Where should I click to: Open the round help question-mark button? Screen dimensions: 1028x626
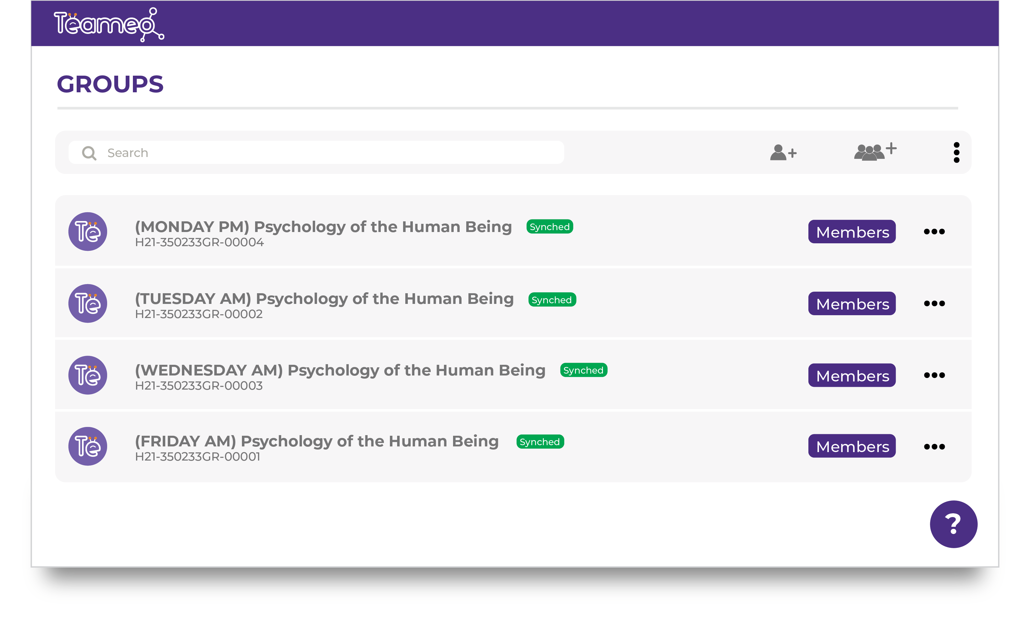pyautogui.click(x=953, y=524)
